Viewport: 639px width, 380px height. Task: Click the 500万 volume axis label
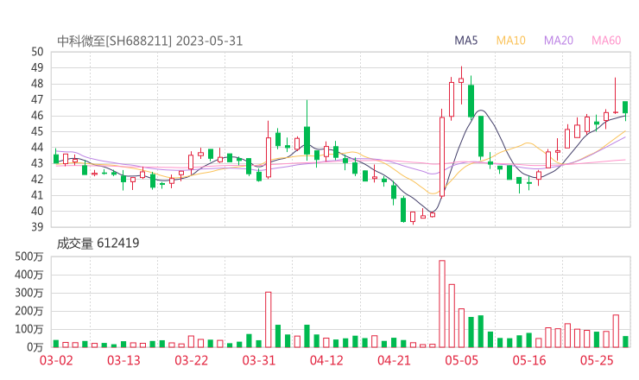[29, 256]
